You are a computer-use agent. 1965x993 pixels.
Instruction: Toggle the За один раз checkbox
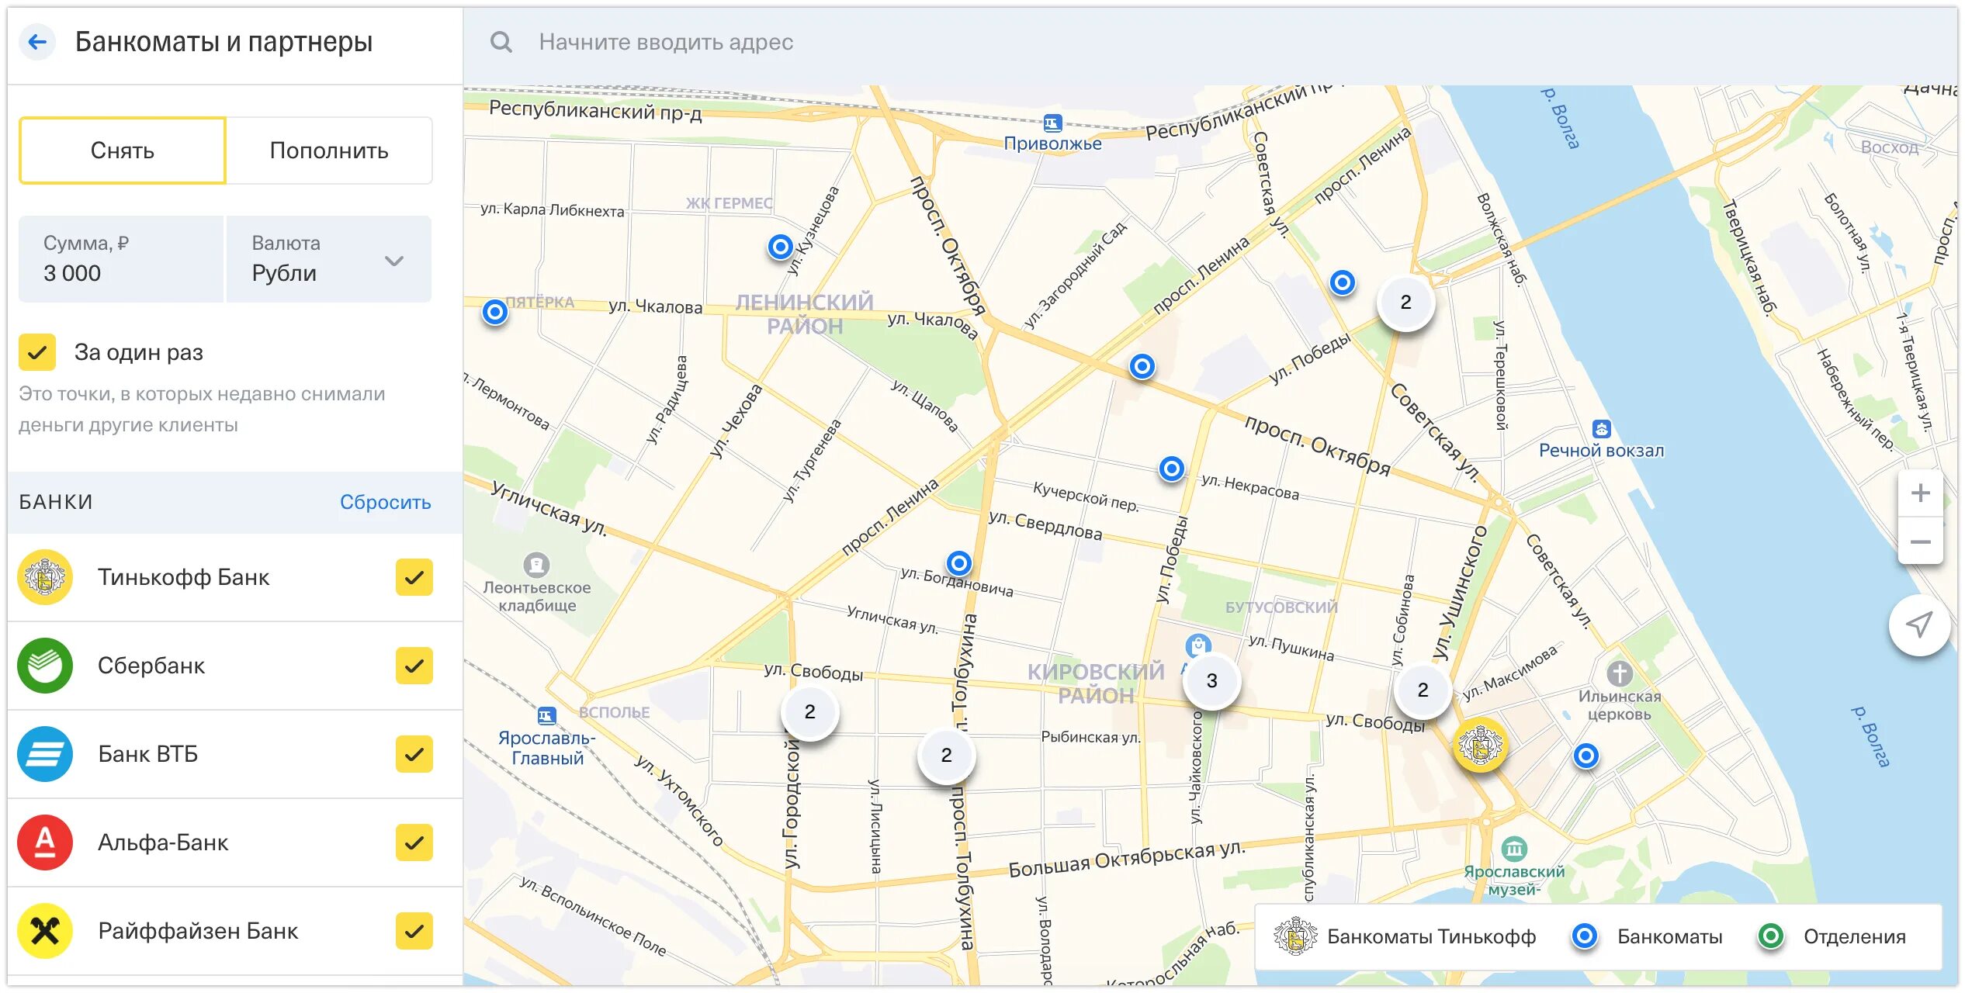pos(37,353)
